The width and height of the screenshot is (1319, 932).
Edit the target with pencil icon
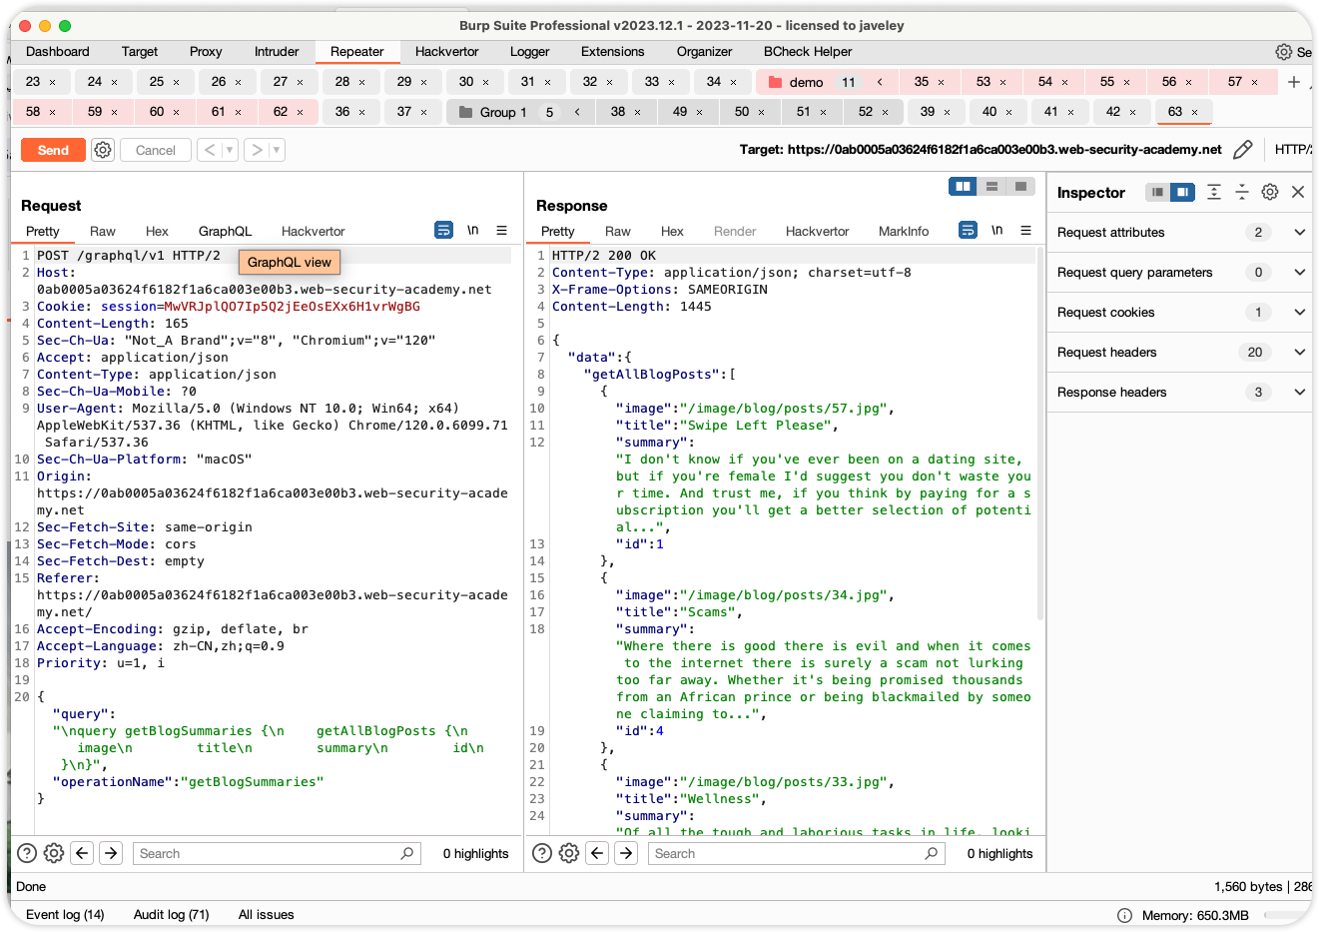tap(1242, 150)
